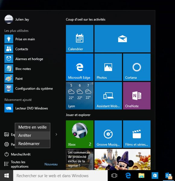Click the Paint label
175x181 pixels.
pos(19,79)
